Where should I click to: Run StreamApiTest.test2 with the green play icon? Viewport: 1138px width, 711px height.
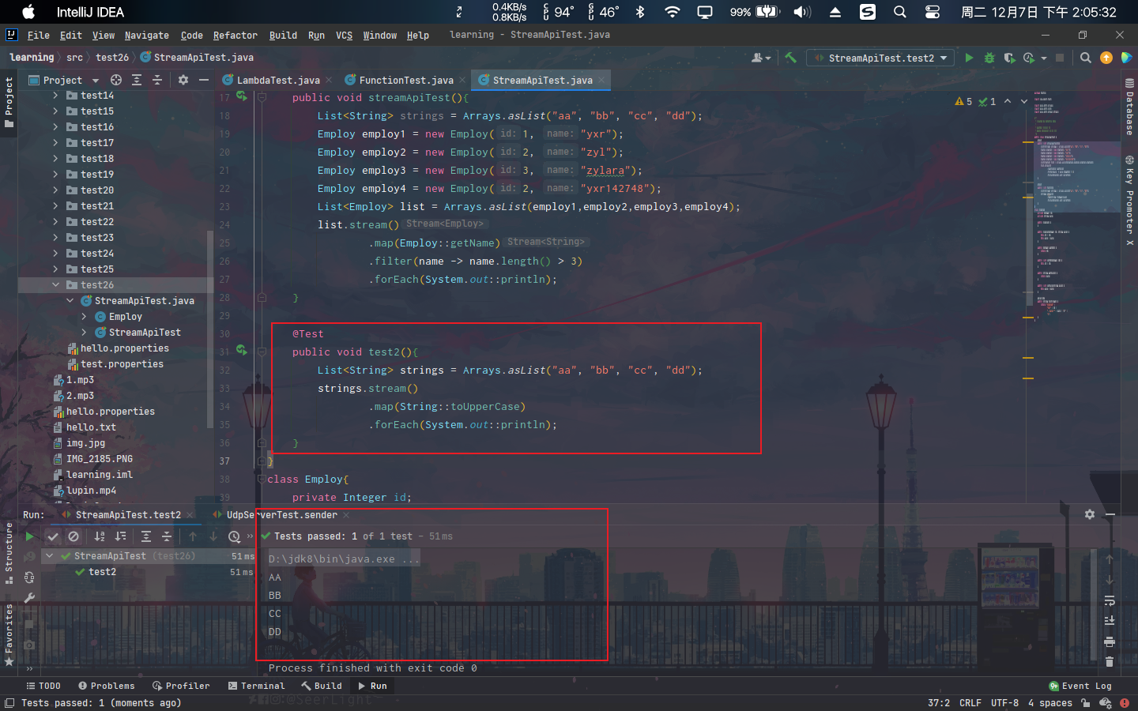pos(969,58)
